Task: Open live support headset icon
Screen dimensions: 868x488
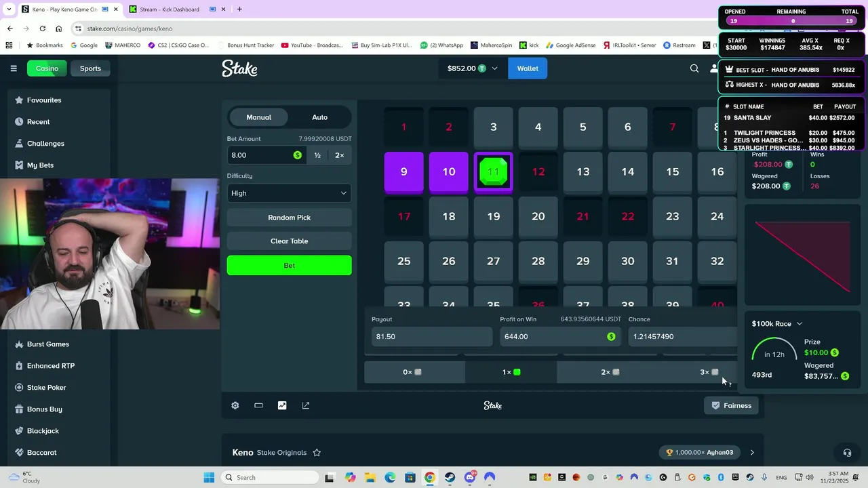Action: [x=847, y=453]
